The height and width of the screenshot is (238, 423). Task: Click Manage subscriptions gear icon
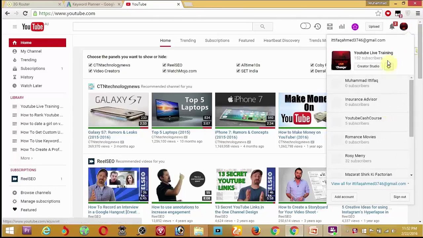(x=15, y=201)
